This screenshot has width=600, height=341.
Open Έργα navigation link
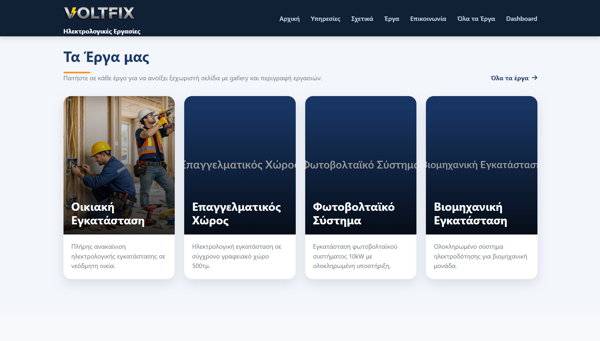(392, 19)
